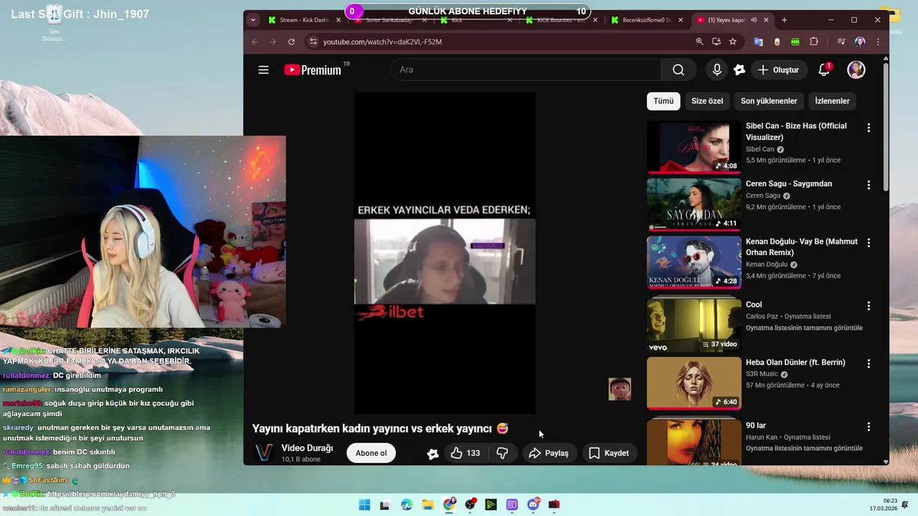Open options for Ceren Sagu Saygımdan
Viewport: 918px width, 516px height.
[869, 185]
